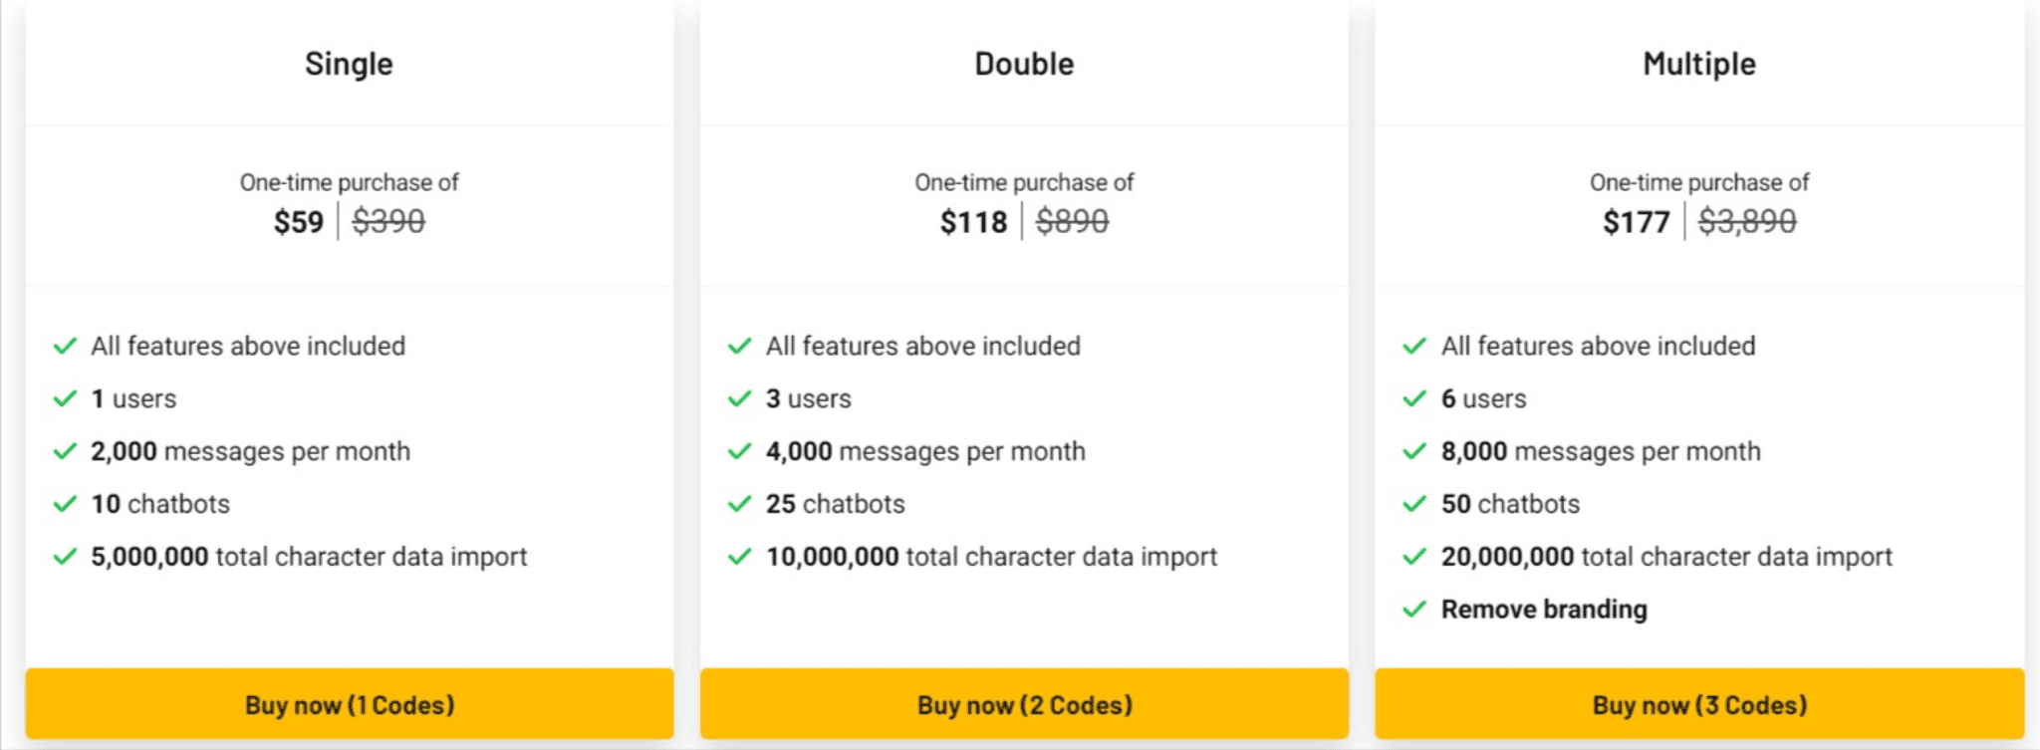Click checkmark beside 2,000 messages per month
This screenshot has height=750, width=2040.
[65, 451]
